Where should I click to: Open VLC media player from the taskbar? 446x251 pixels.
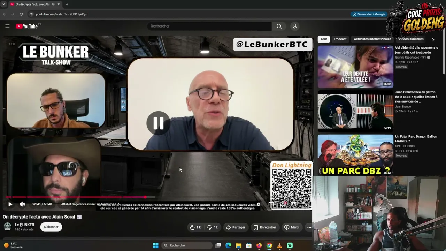279,245
